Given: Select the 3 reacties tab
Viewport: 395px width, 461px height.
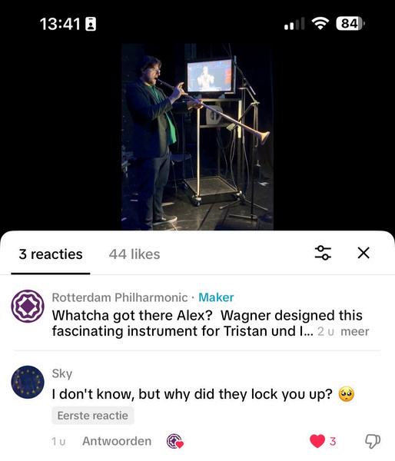Looking at the screenshot, I should [51, 254].
